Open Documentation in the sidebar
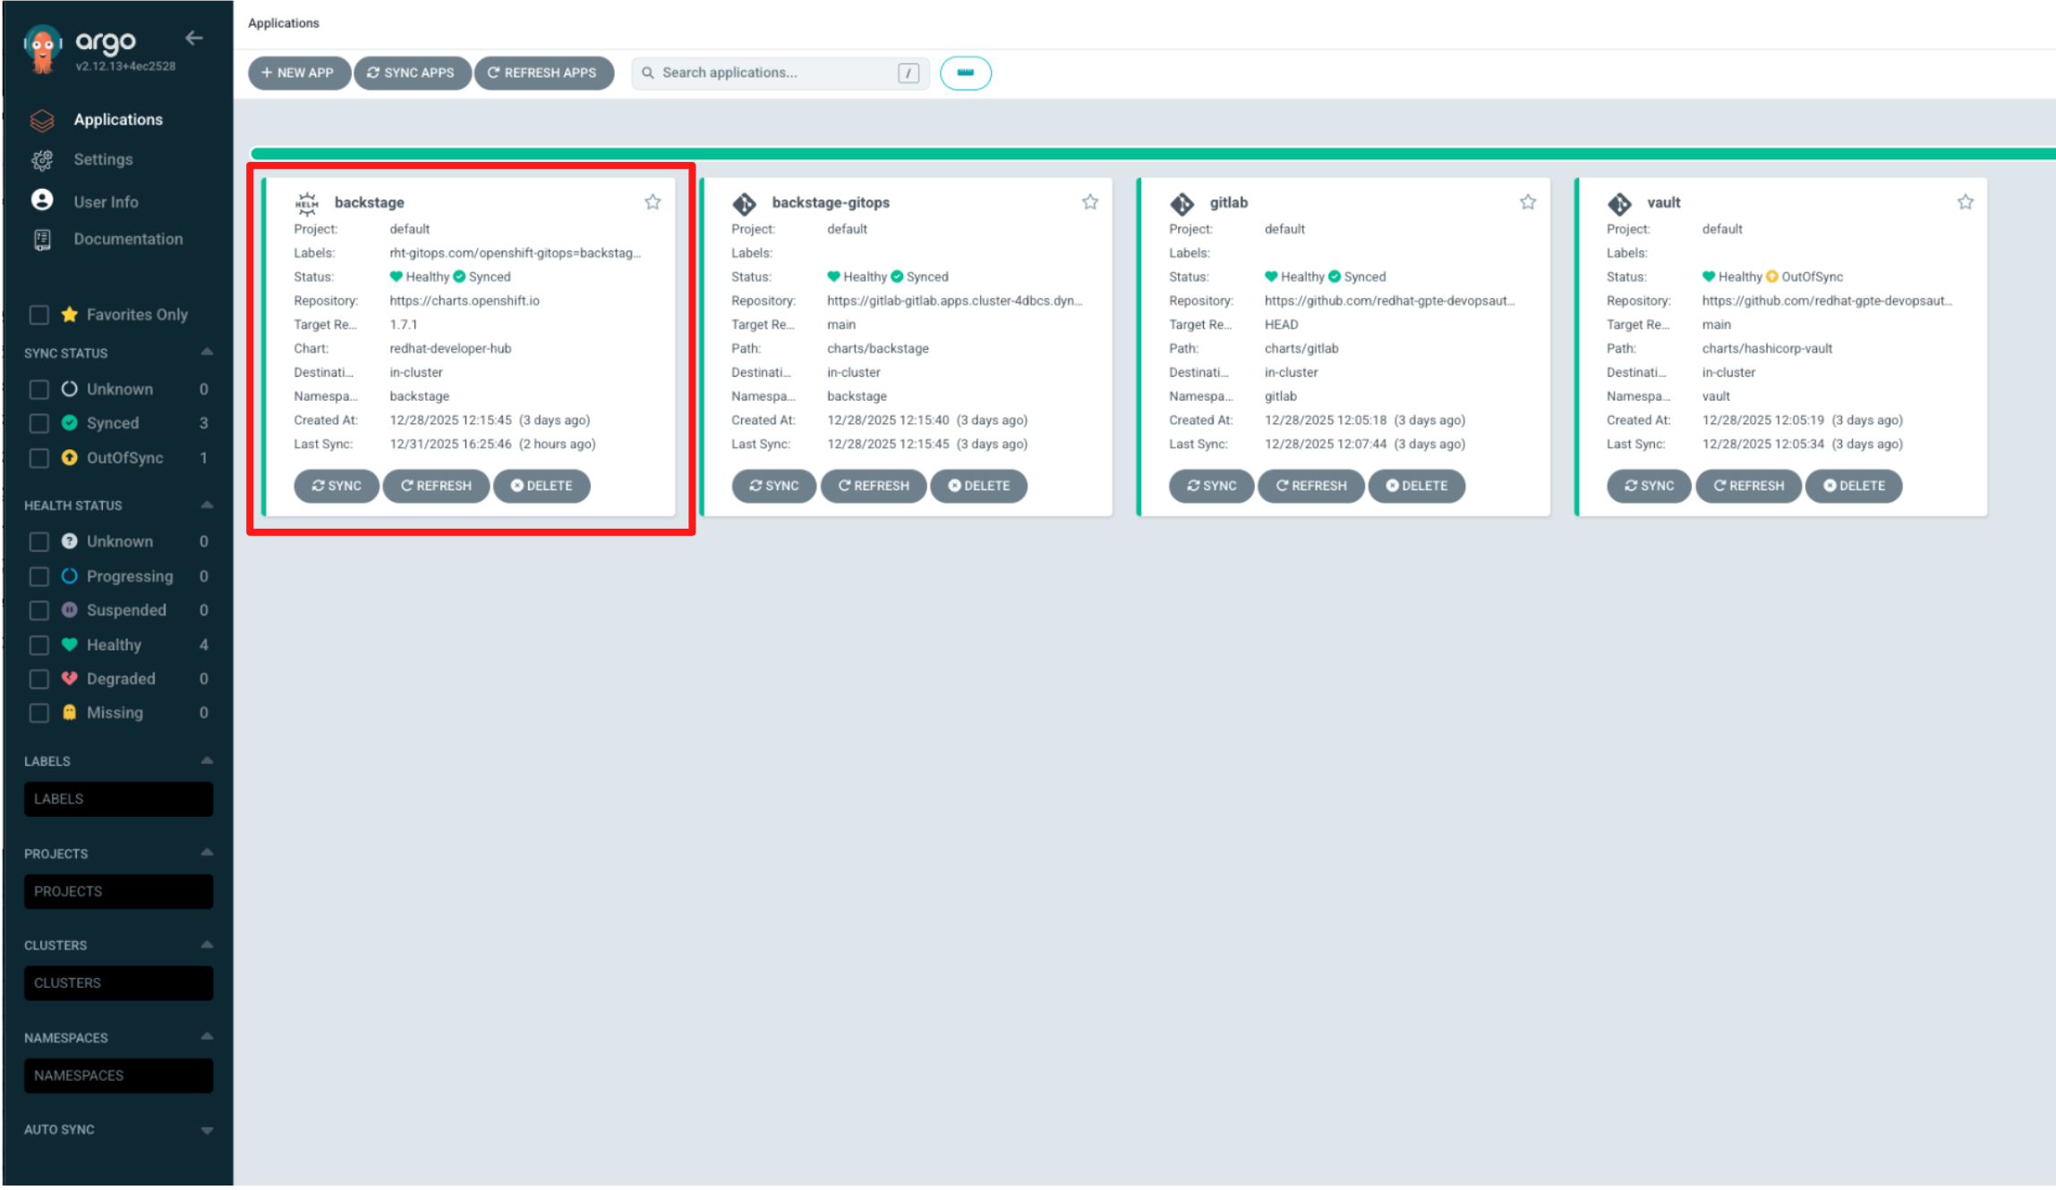The image size is (2056, 1190). [127, 239]
